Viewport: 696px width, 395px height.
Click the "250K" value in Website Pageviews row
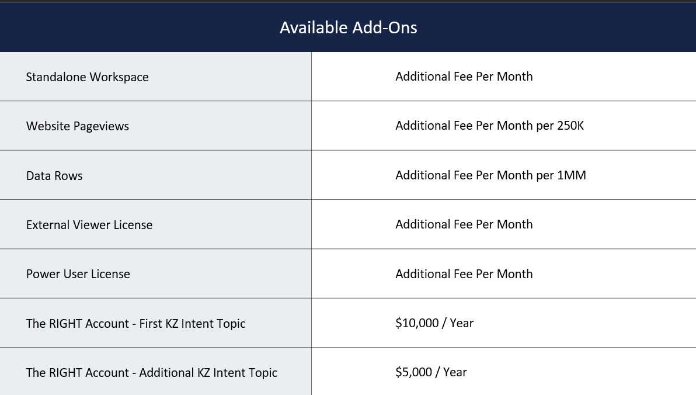(570, 126)
